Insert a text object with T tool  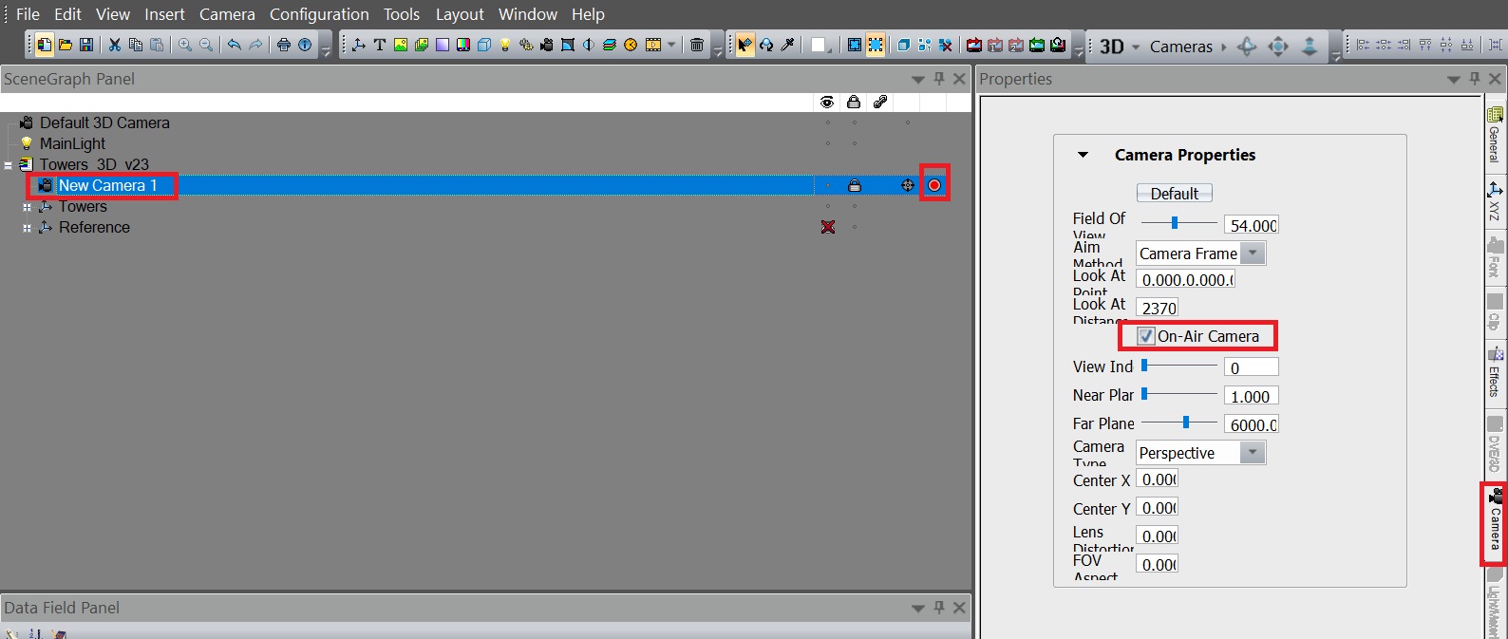(x=380, y=45)
